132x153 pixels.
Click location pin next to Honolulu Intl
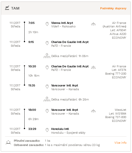47,130
